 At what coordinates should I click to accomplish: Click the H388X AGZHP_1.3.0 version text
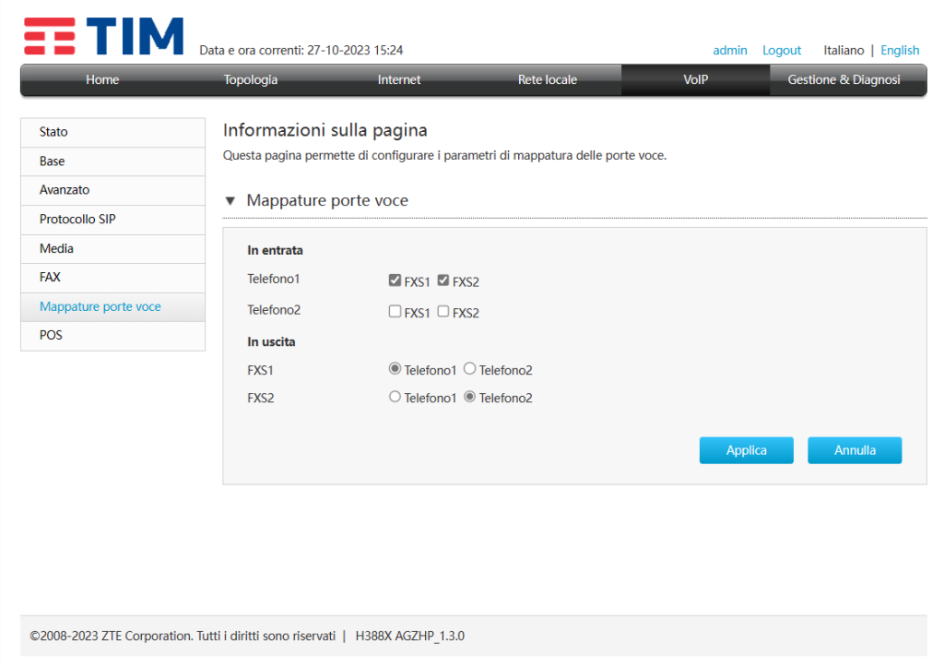click(x=410, y=636)
